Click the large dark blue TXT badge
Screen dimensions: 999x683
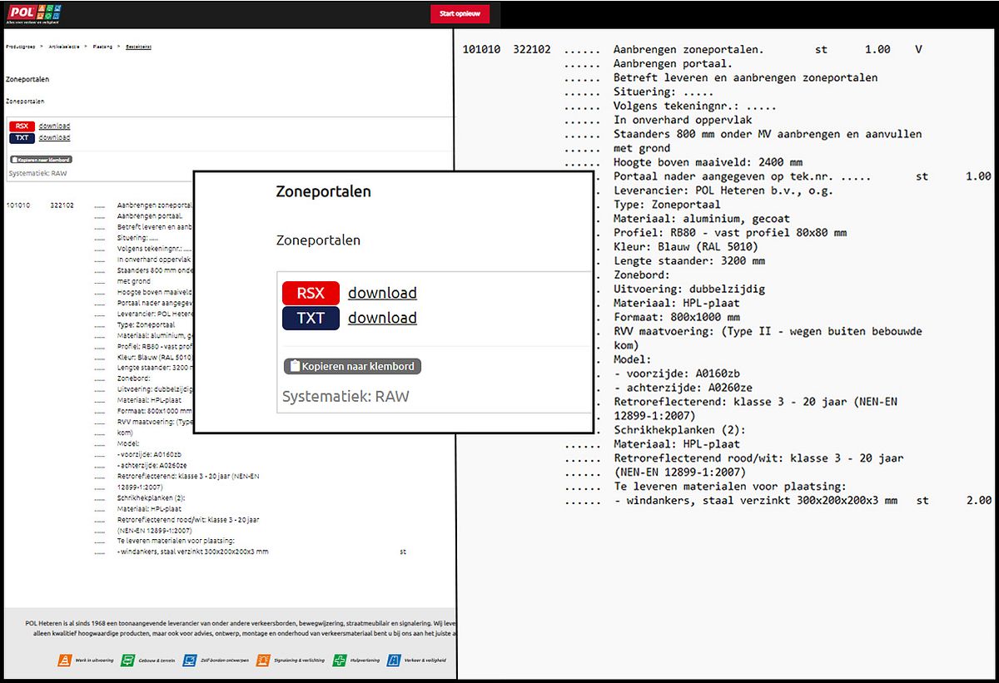point(311,318)
